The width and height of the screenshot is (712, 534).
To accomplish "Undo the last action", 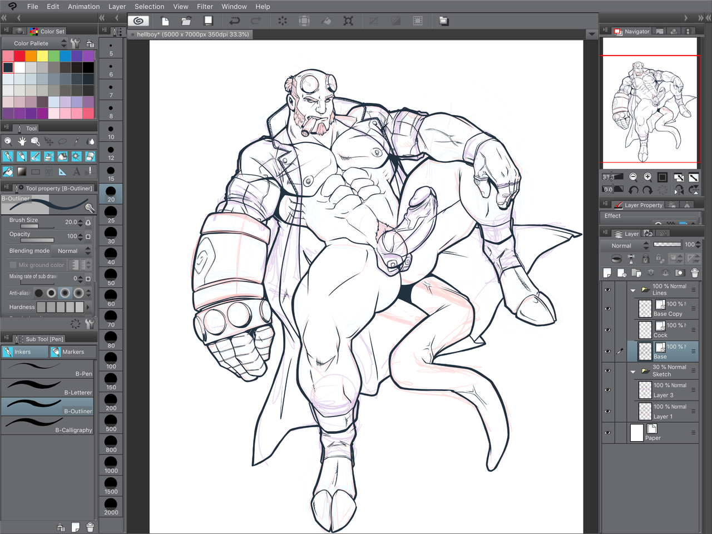I will [x=234, y=21].
